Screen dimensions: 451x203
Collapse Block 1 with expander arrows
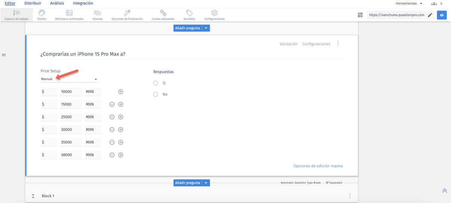coord(33,196)
